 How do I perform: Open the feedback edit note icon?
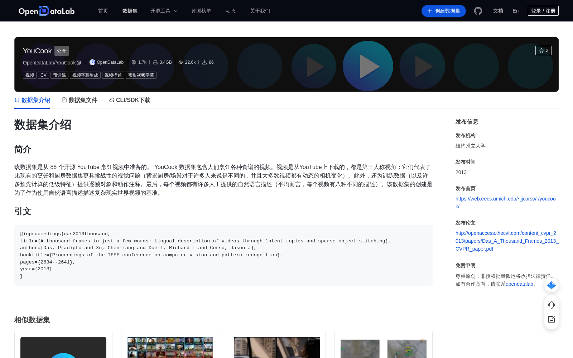tap(552, 319)
